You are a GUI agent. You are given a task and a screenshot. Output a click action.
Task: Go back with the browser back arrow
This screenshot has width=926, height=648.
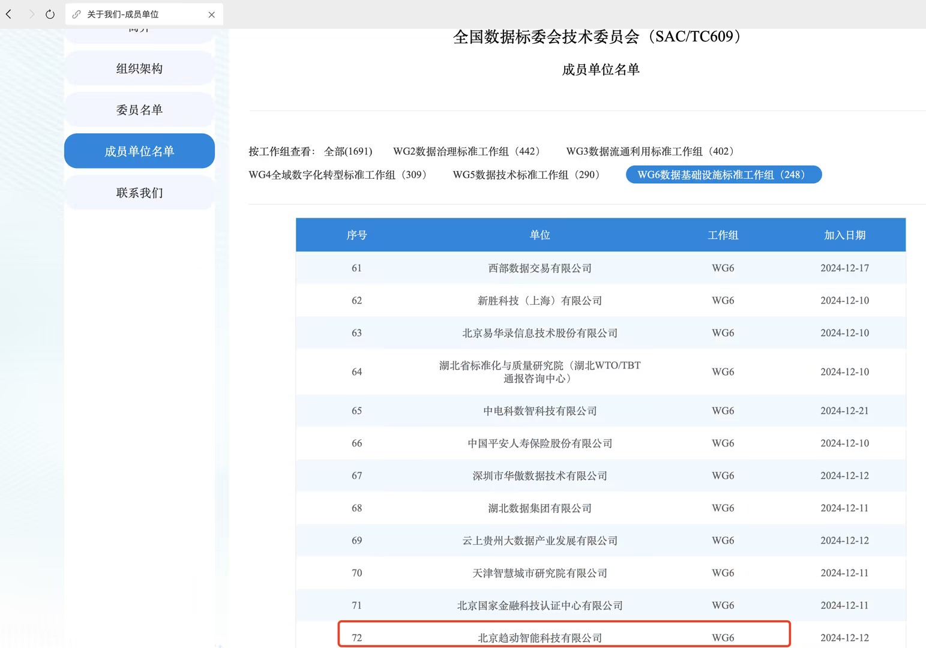tap(9, 14)
